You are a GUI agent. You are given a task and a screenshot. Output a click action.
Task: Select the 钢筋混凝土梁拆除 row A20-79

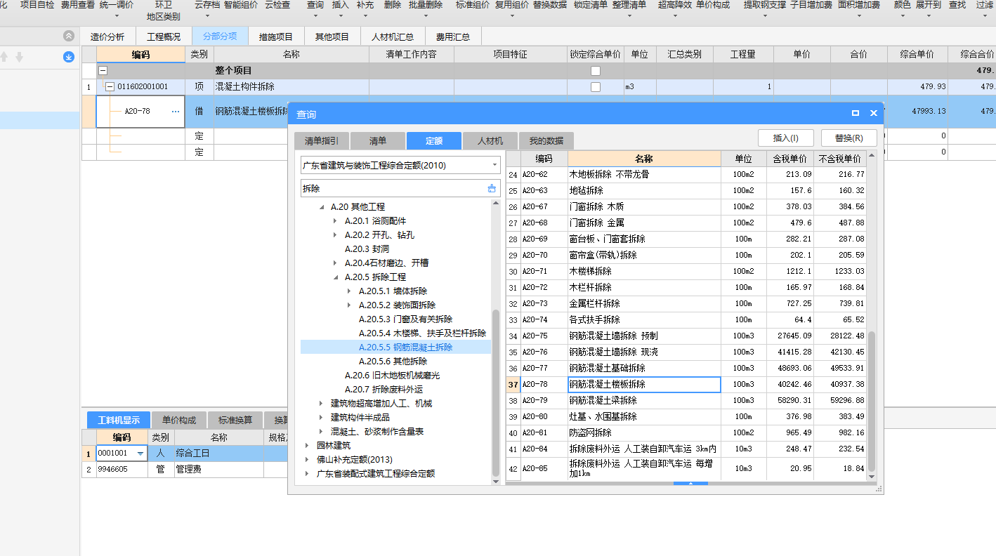pyautogui.click(x=686, y=401)
